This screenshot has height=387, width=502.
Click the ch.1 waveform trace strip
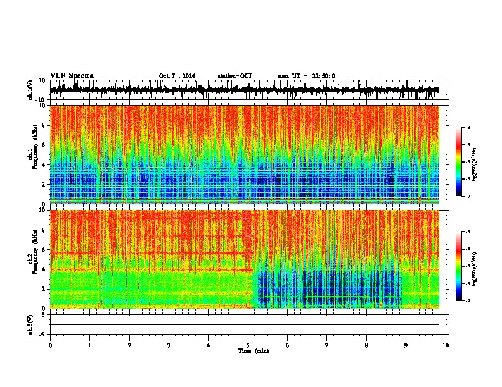pos(244,90)
